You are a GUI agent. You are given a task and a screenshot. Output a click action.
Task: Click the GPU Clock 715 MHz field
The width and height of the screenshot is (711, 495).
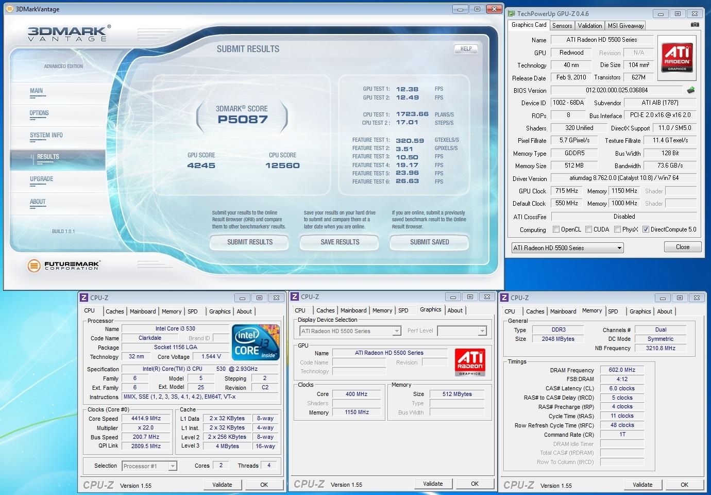click(x=567, y=191)
